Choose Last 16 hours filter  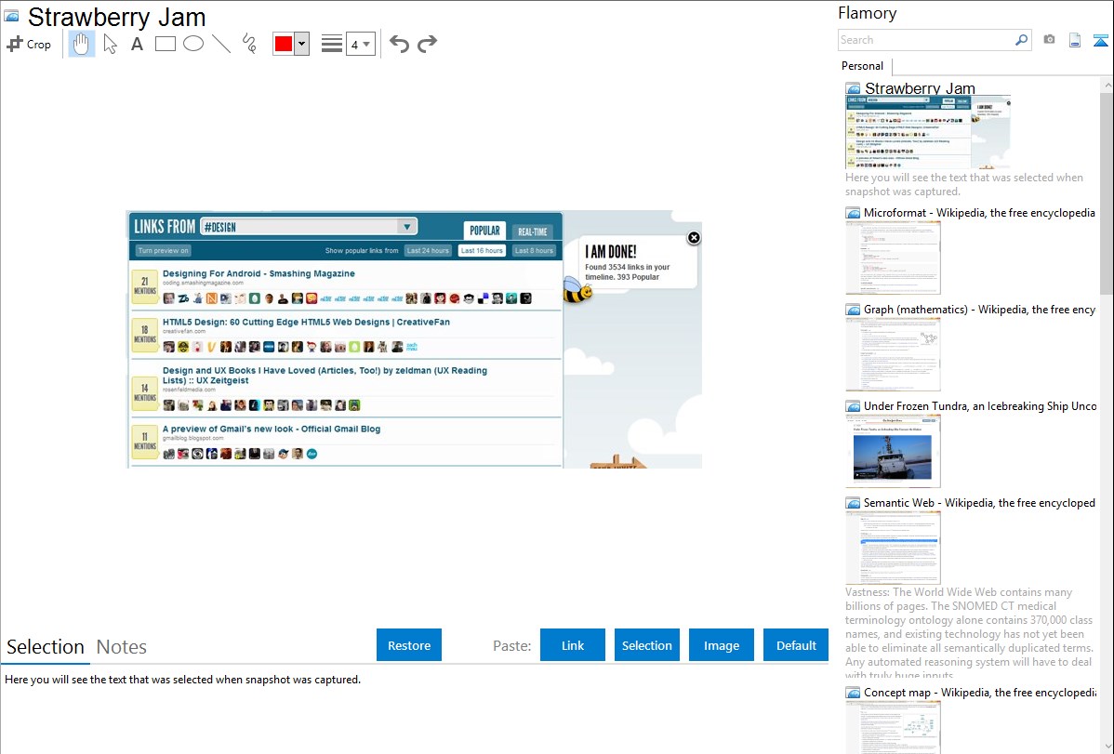[482, 251]
